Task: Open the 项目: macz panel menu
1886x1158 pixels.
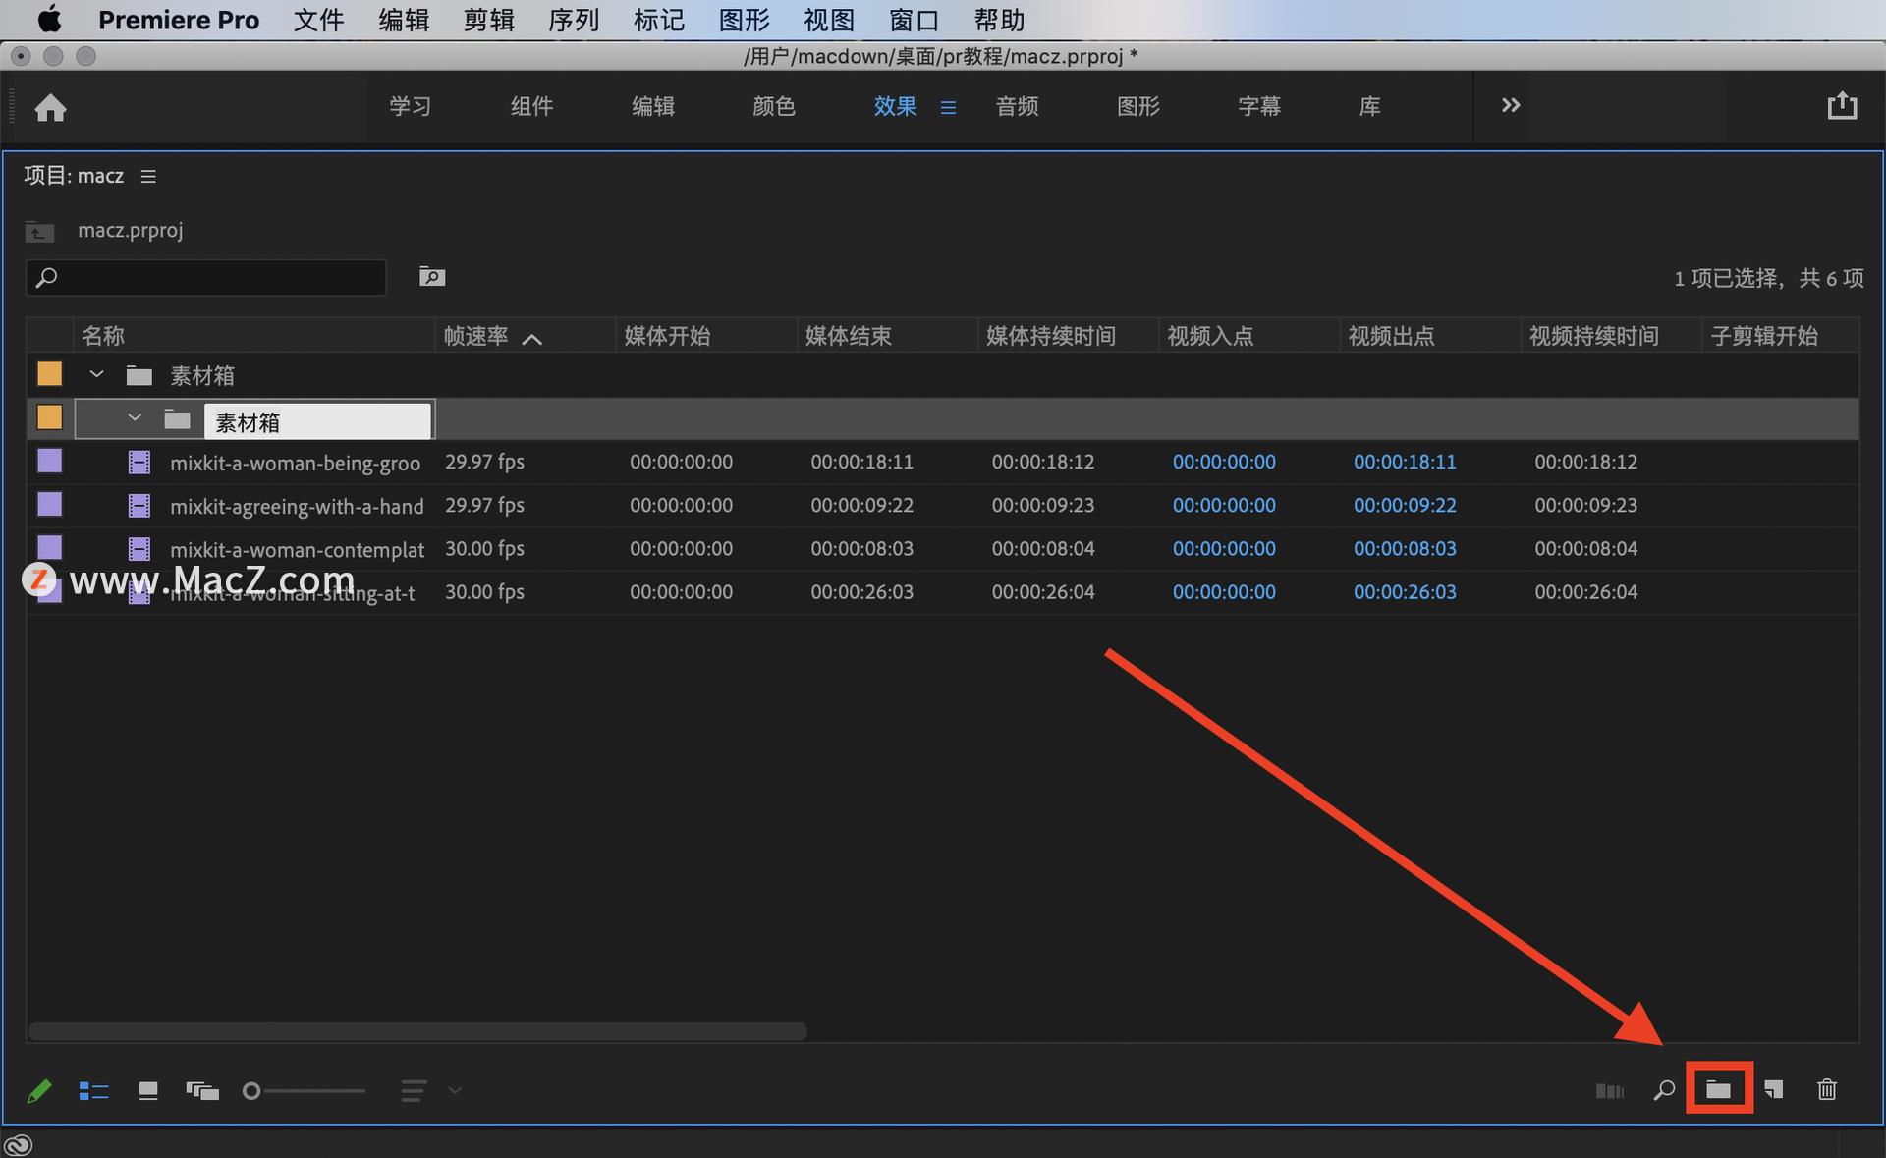Action: point(148,177)
